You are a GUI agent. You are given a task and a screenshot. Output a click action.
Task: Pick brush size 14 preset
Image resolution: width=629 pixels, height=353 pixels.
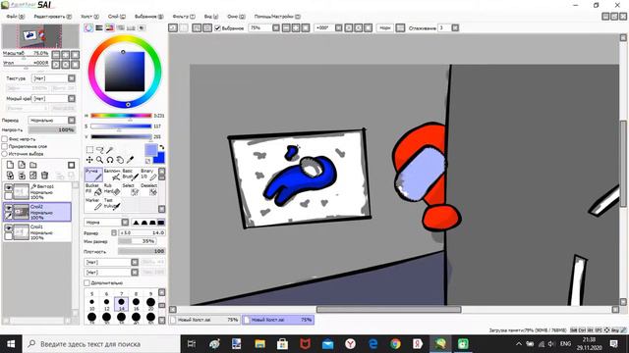pos(121,304)
